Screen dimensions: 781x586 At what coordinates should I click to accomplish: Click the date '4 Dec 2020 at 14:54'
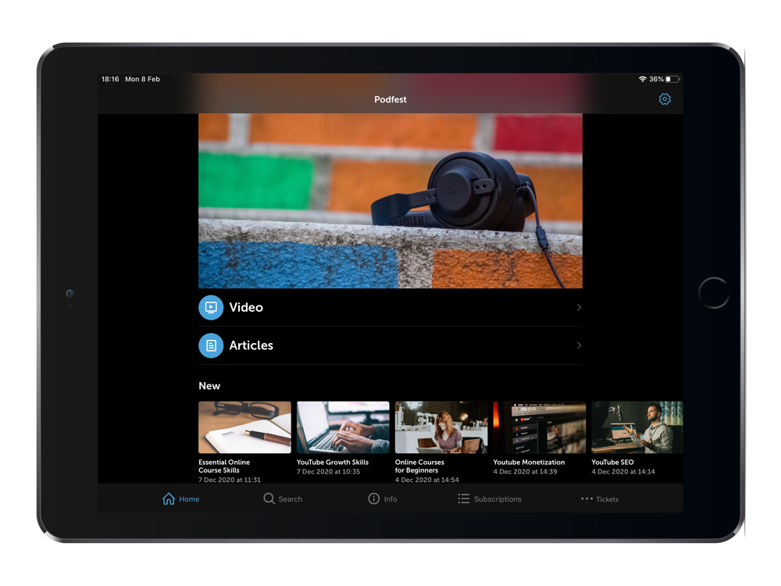427,480
